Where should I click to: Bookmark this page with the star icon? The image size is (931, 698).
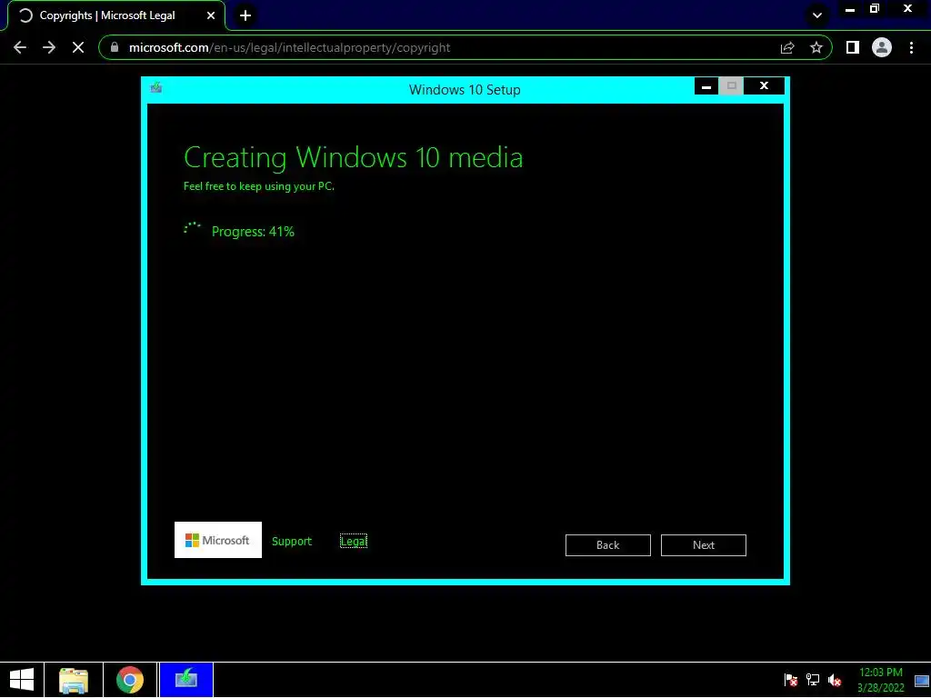(816, 47)
